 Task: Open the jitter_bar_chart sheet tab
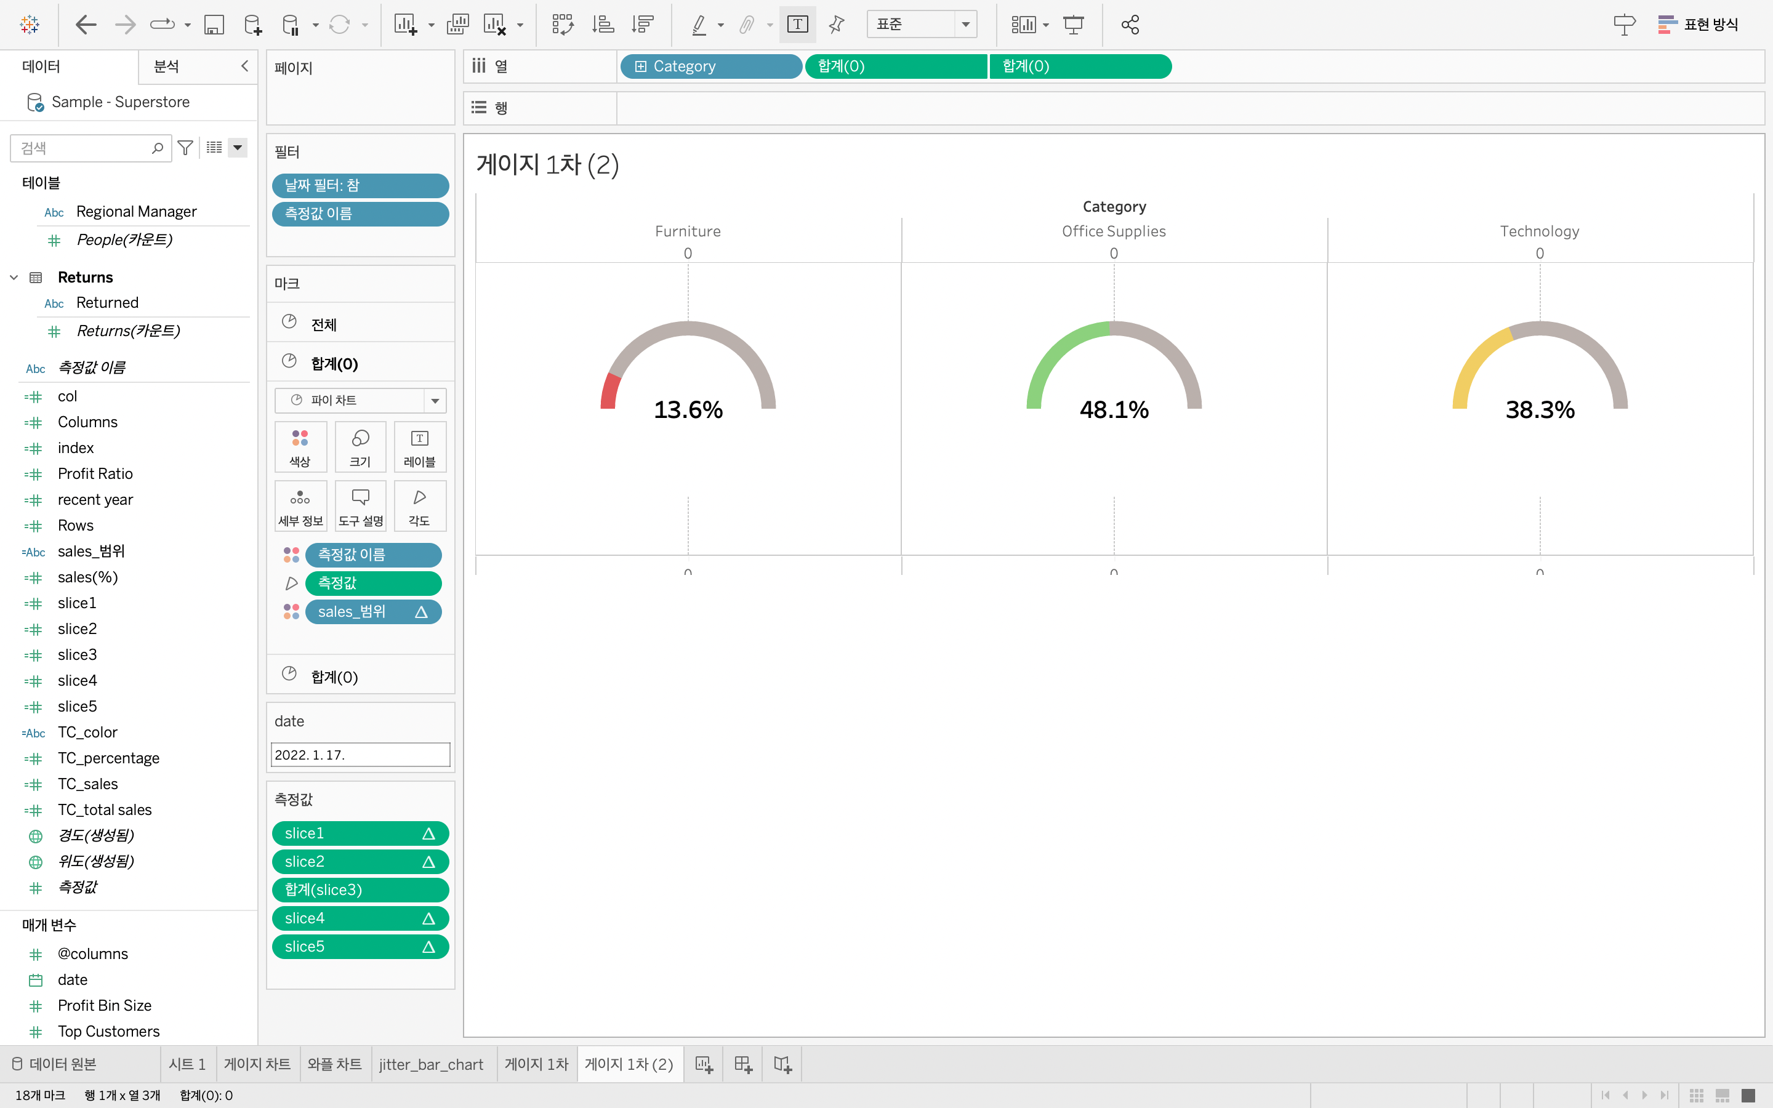[x=431, y=1064]
